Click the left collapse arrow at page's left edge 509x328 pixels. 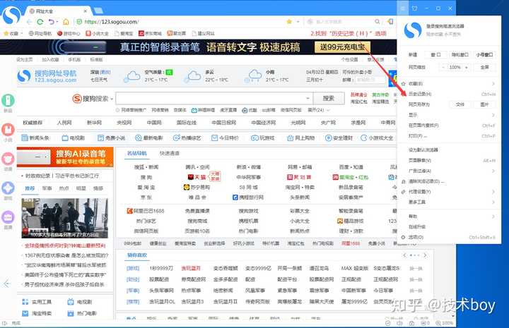click(x=7, y=284)
